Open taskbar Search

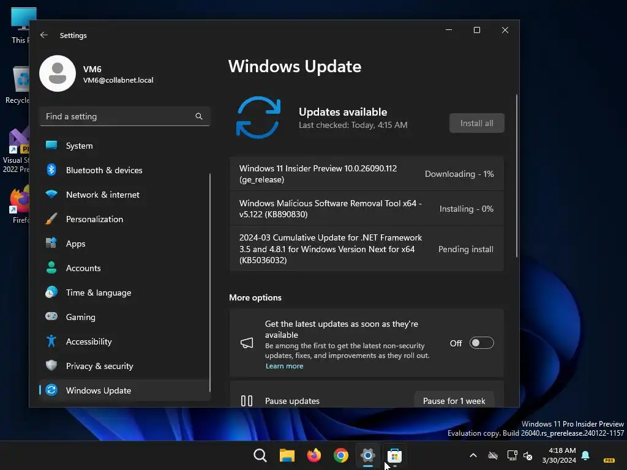click(x=260, y=455)
